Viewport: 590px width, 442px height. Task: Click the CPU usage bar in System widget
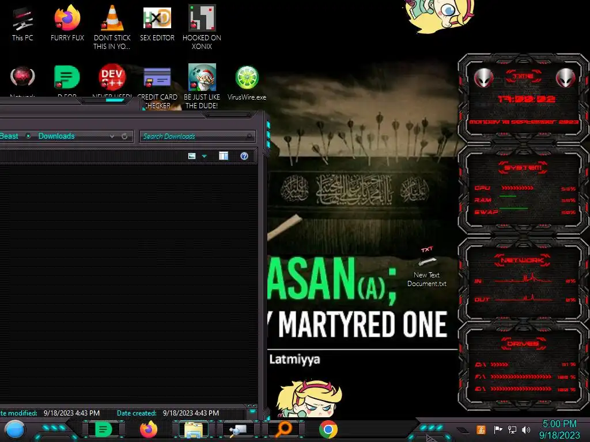[x=517, y=188]
